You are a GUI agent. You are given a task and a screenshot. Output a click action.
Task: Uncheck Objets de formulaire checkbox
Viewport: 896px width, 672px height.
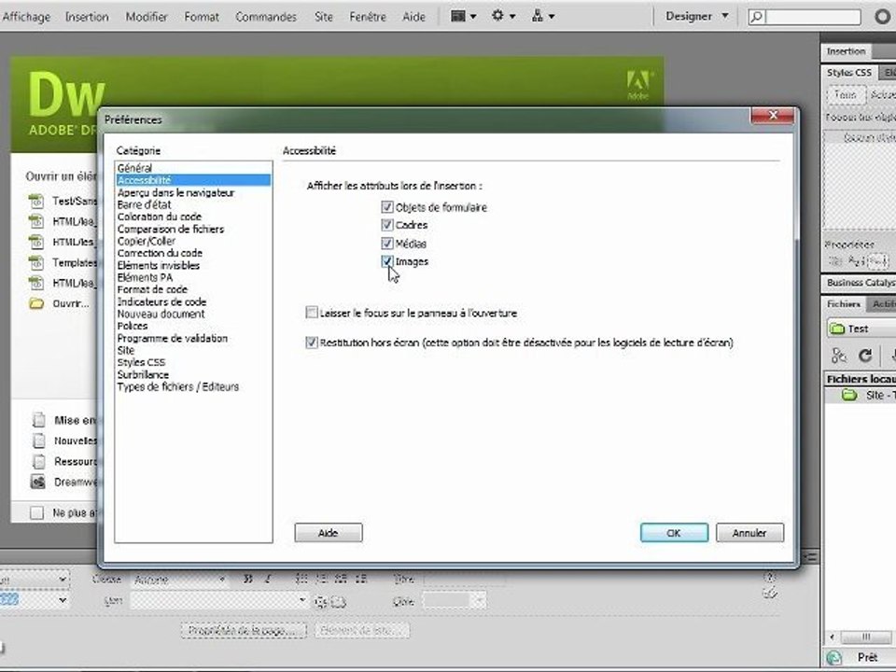tap(386, 207)
